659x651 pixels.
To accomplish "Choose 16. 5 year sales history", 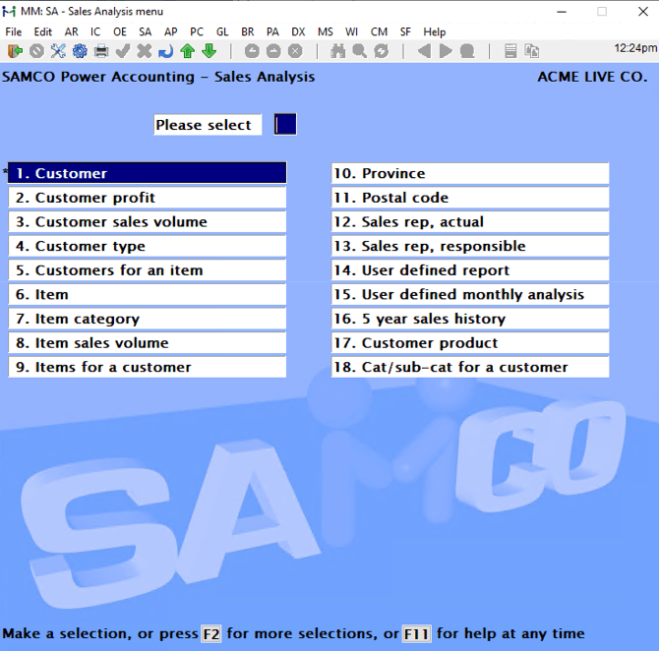I will [x=470, y=319].
